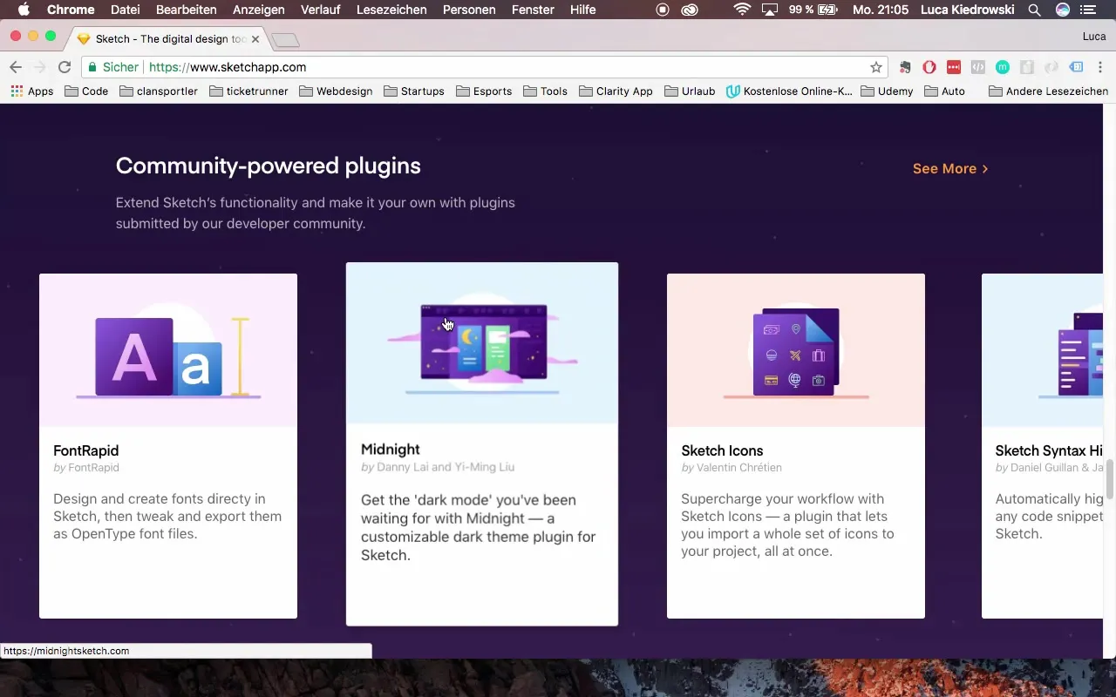Click the Mo. 21:05 clock
The image size is (1116, 697).
coord(881,10)
